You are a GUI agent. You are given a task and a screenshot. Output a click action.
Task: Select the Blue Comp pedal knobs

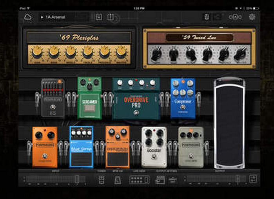pos(81,133)
